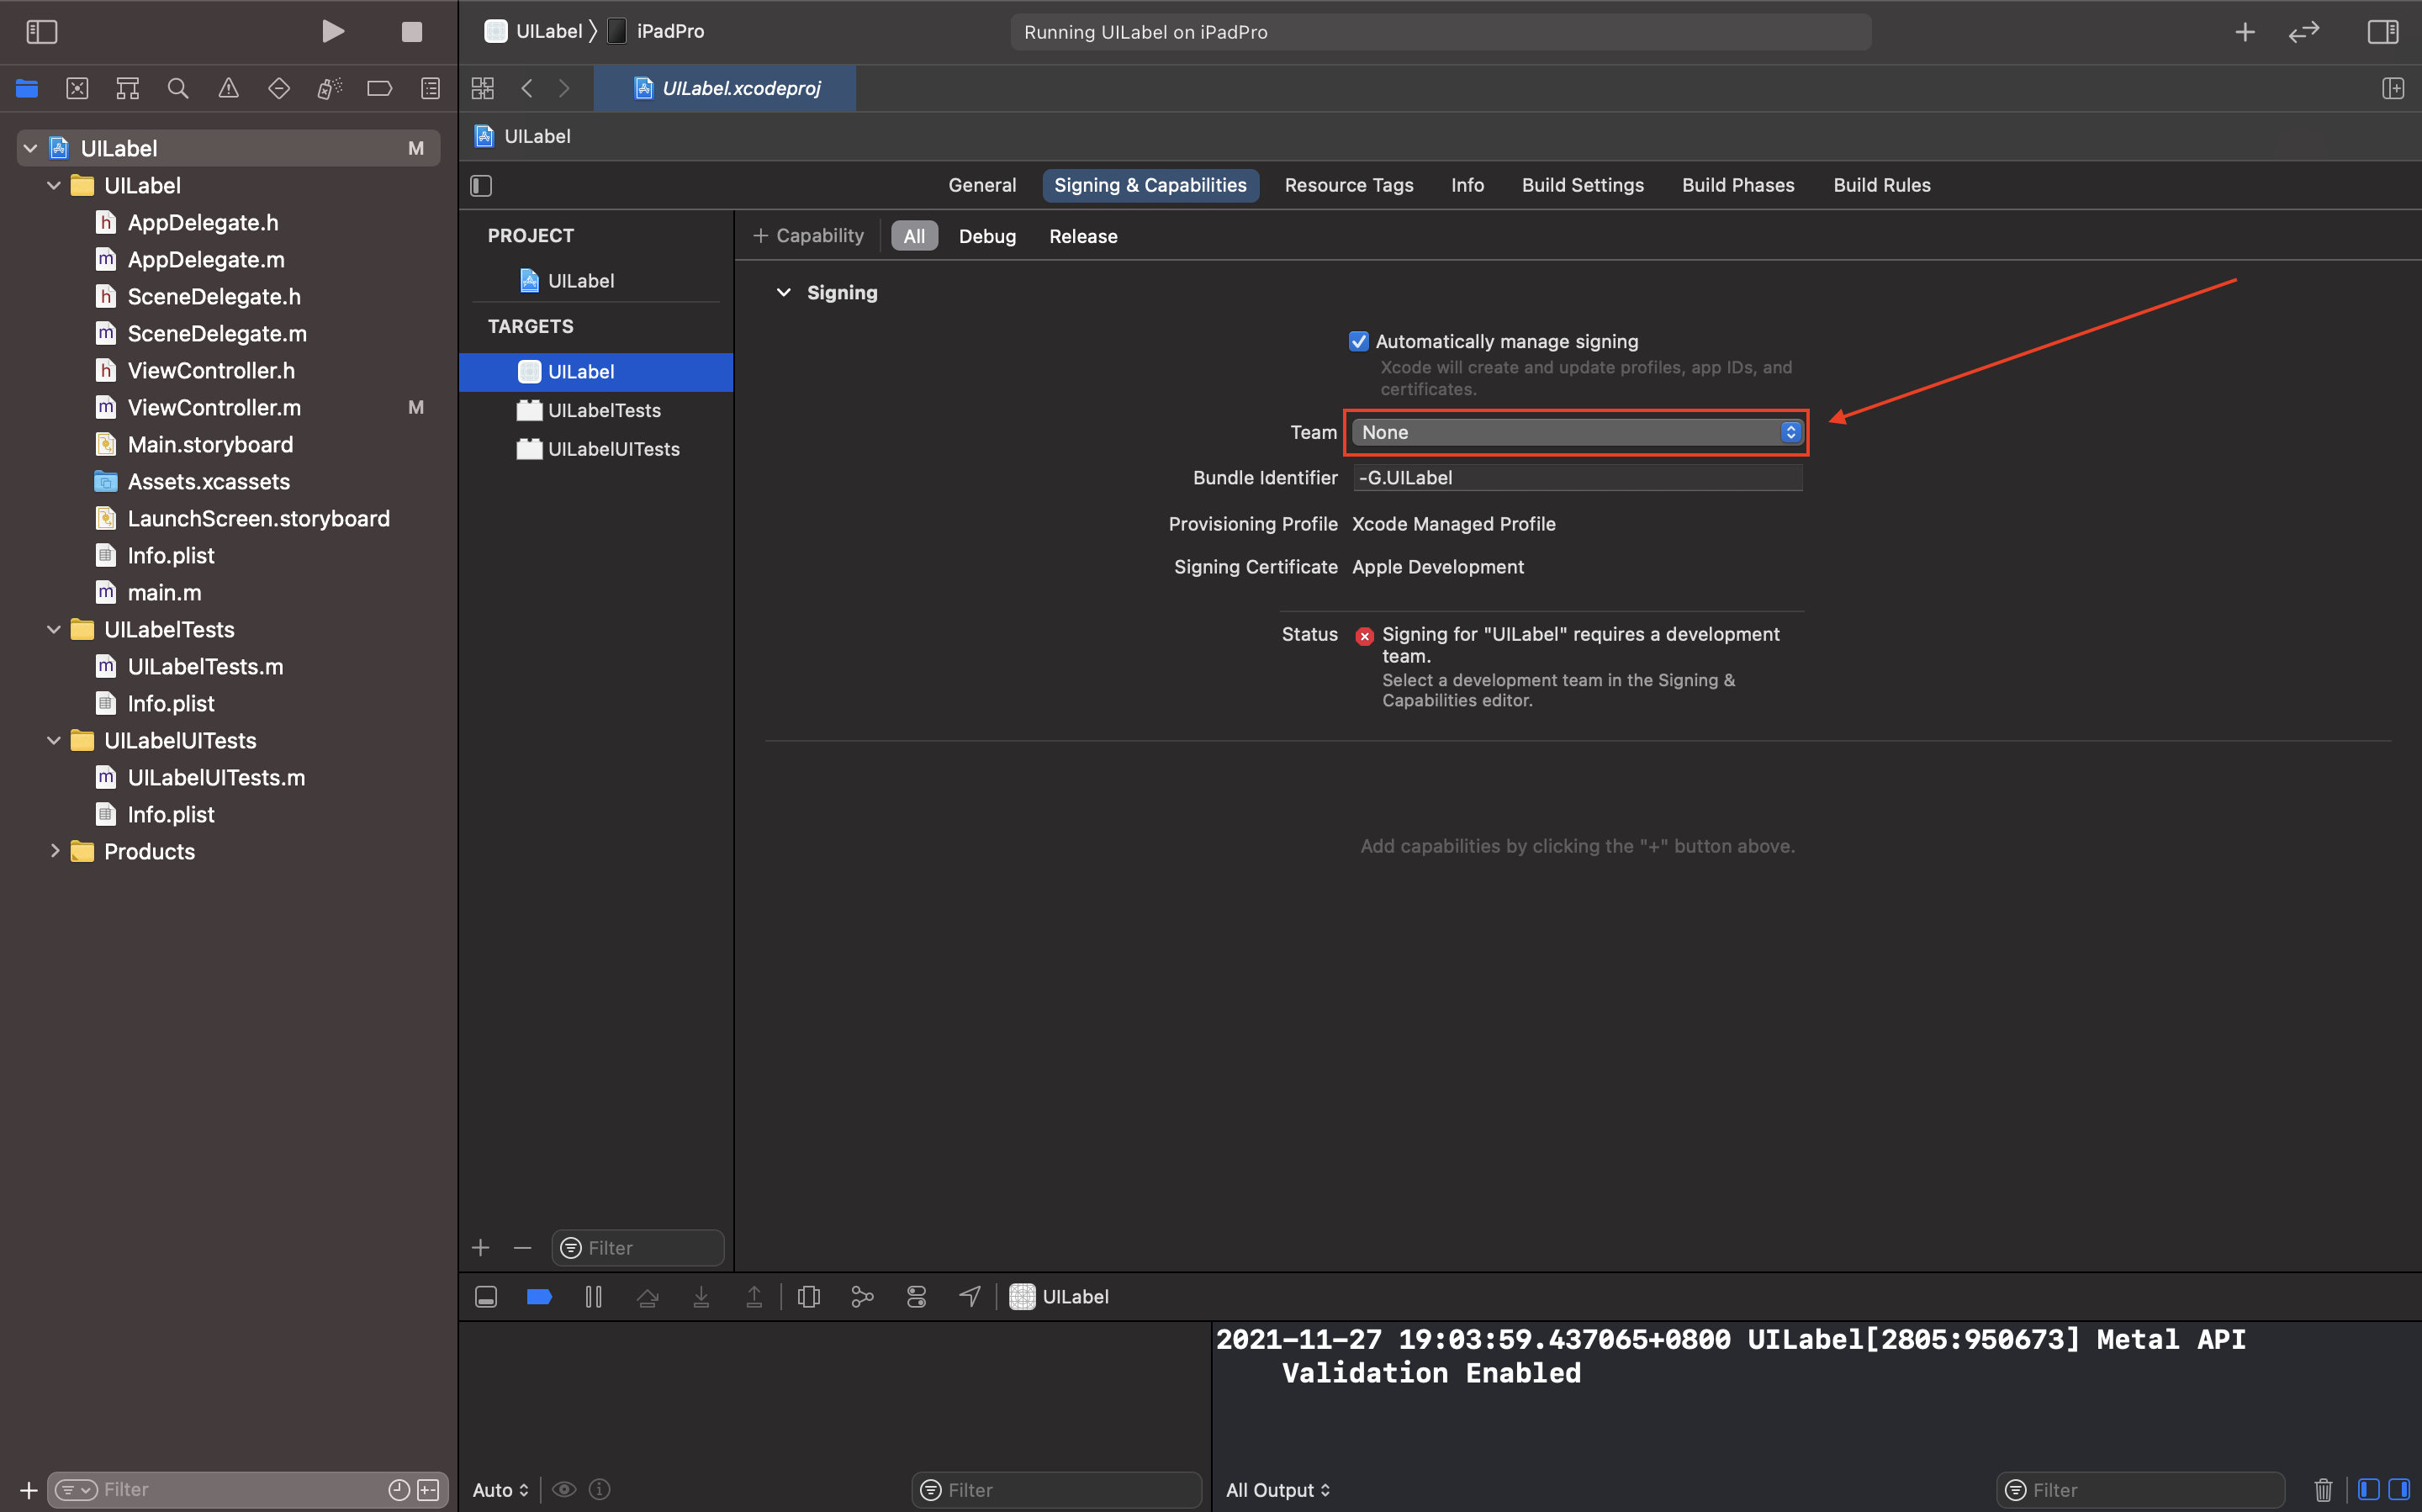Open the All Output console selector
2422x1512 pixels.
[x=1277, y=1490]
